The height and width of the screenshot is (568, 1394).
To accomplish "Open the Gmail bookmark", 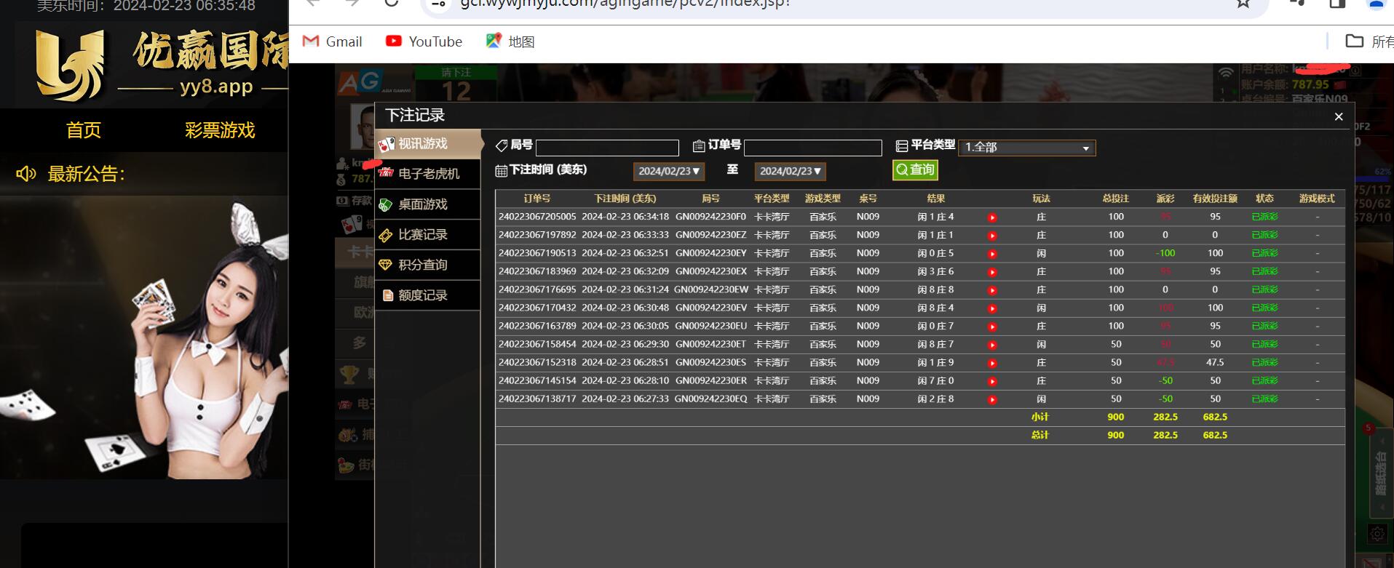I will click(333, 41).
